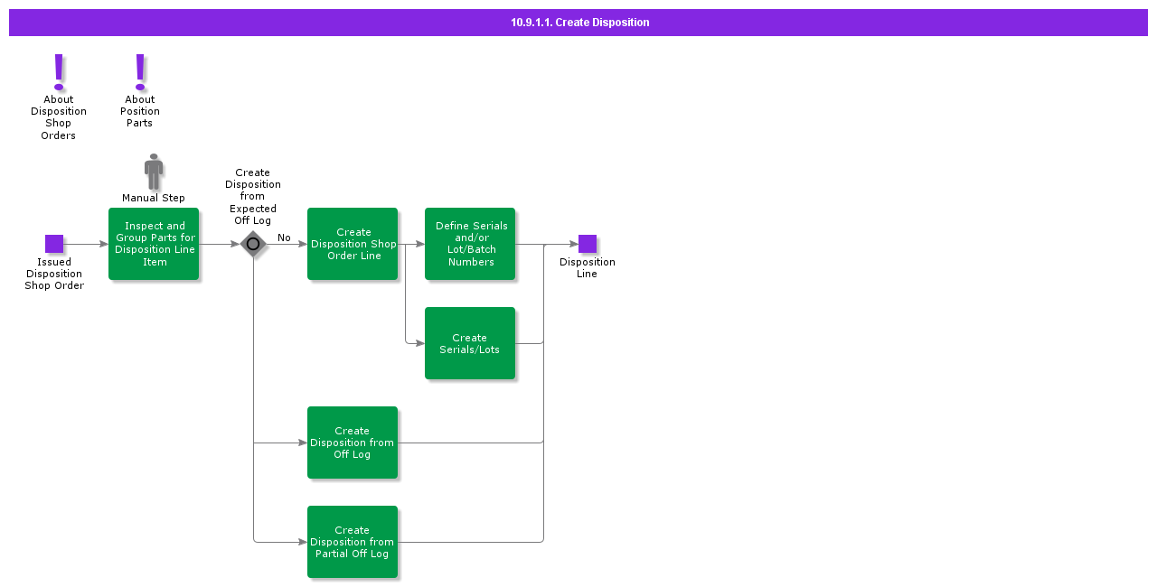The image size is (1157, 587).
Task: Click the 'Issued Disposition Shop Order' caption
Action: coord(54,274)
